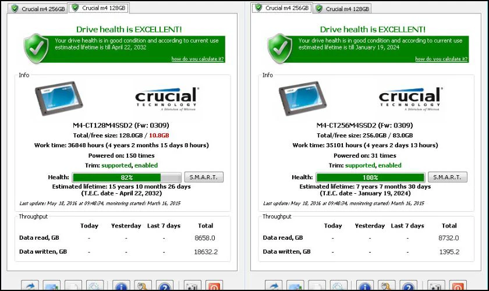Click the picture icon in the 128GB drive panel toolbar

coord(51,285)
